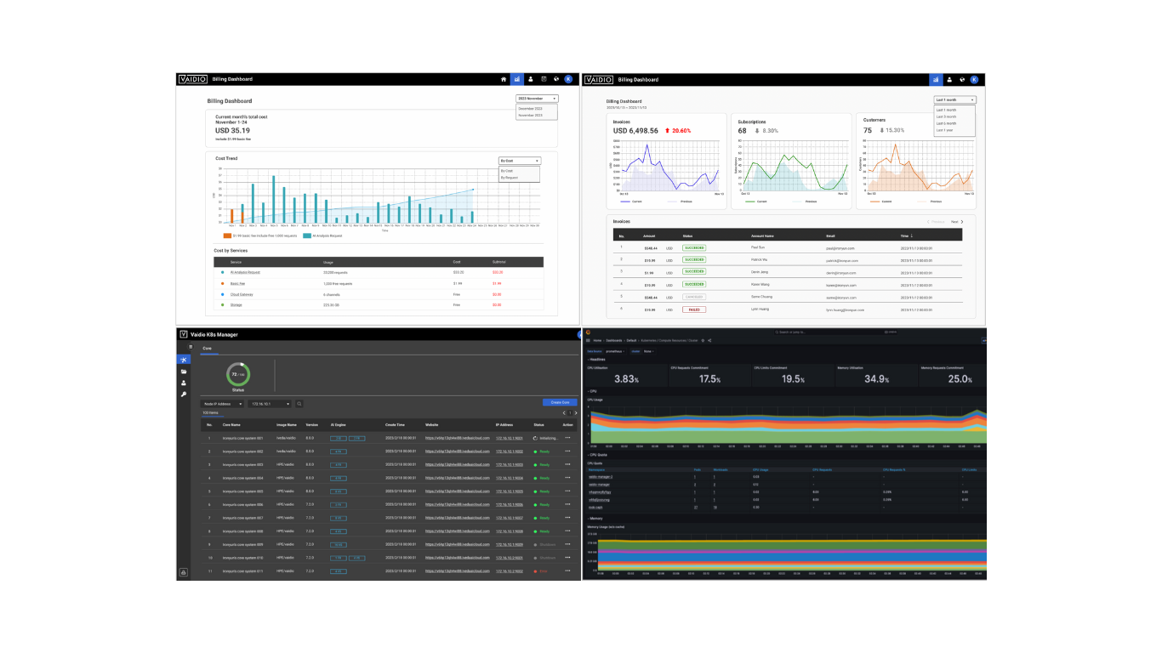Open Cloud Gateway service link
The height and width of the screenshot is (653, 1162).
[242, 294]
